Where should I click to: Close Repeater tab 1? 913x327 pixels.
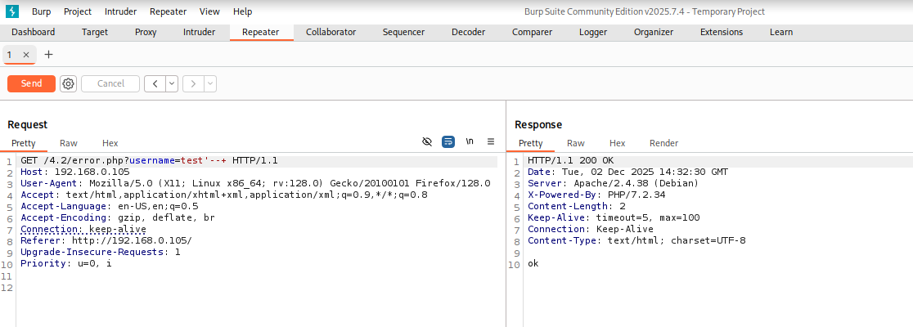[26, 55]
